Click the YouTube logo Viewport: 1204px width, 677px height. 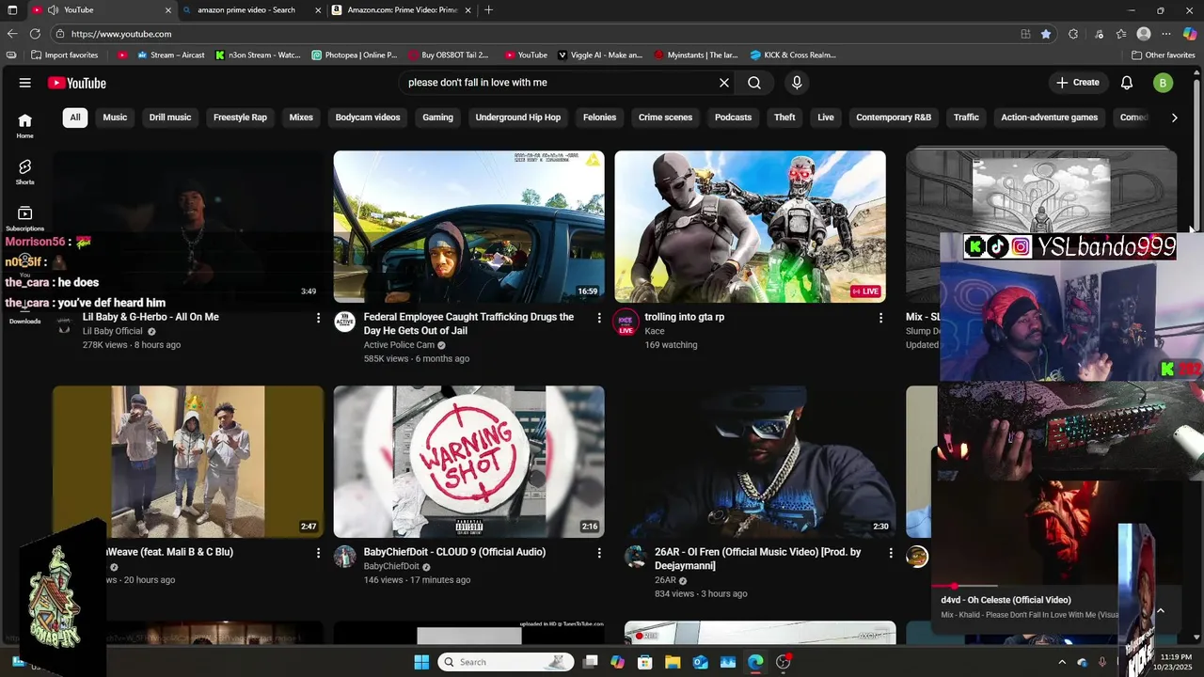coord(77,83)
